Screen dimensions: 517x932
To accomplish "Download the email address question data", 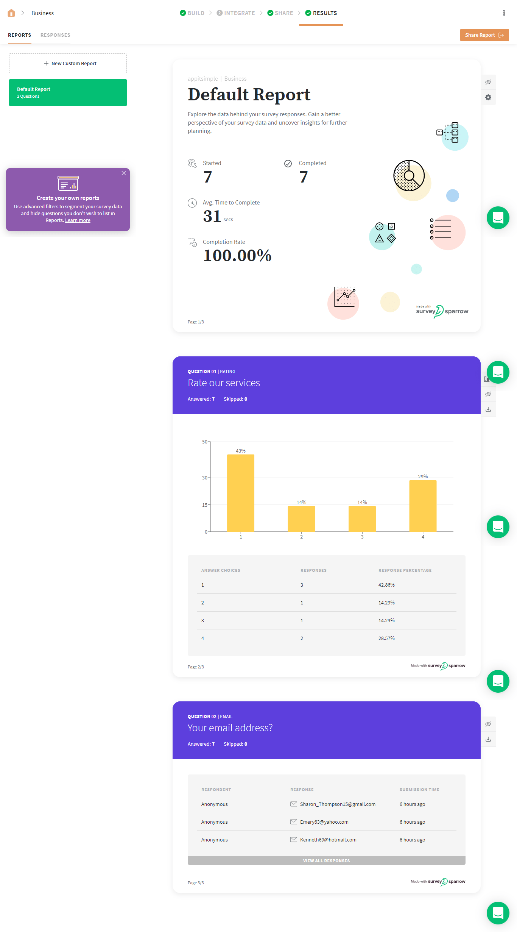I will tap(488, 739).
